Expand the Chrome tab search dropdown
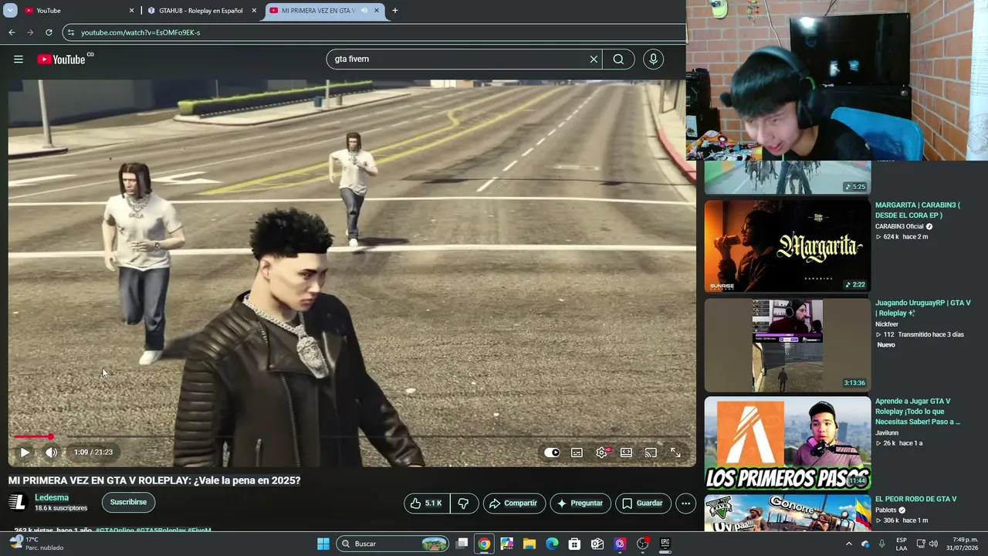The width and height of the screenshot is (988, 556). [x=10, y=11]
